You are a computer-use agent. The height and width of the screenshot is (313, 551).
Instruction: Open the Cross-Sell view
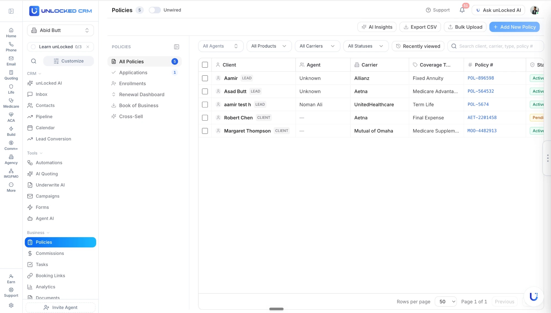coord(144,117)
